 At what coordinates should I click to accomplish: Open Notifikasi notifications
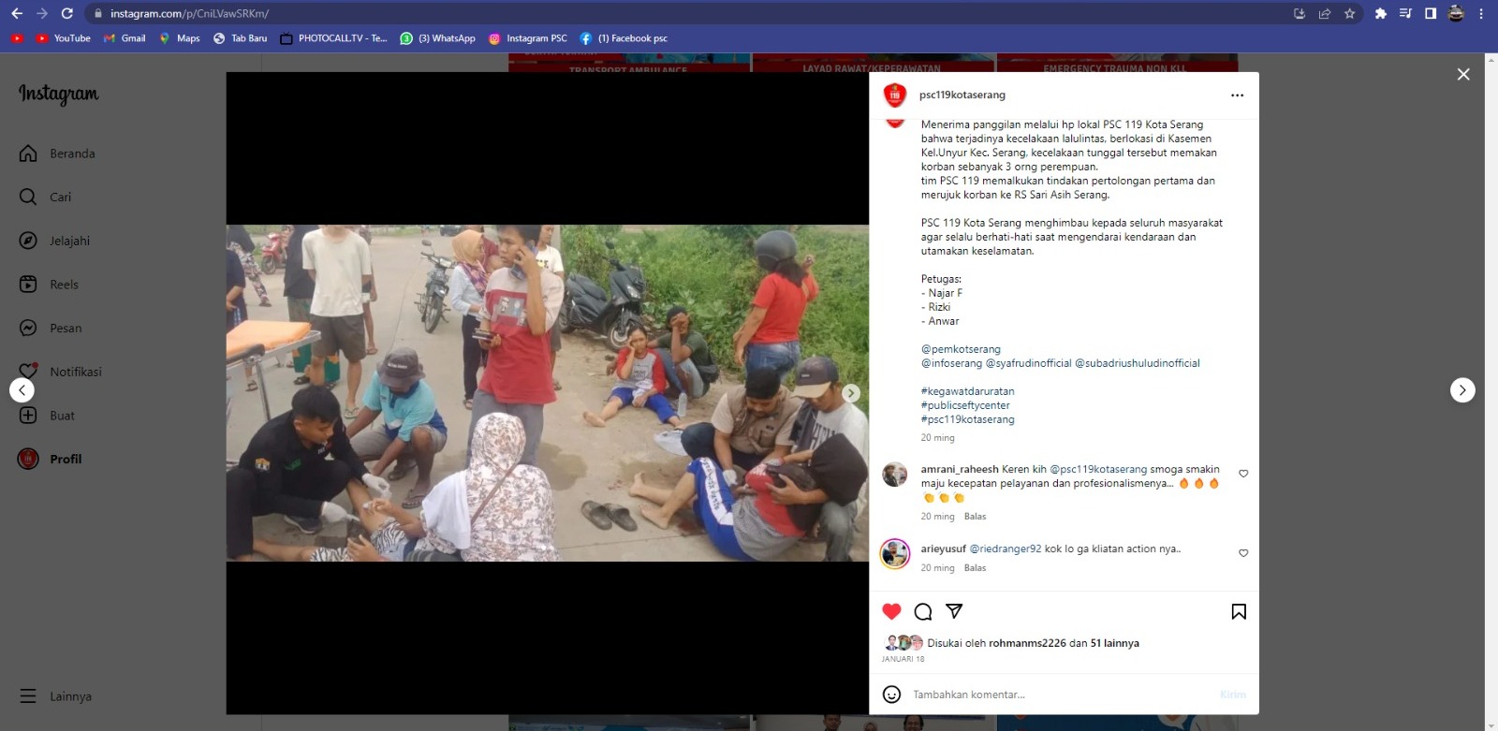pos(60,372)
